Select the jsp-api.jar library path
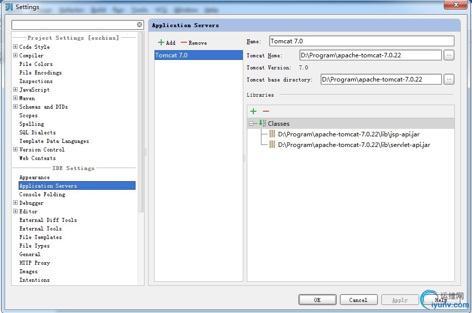 point(349,134)
